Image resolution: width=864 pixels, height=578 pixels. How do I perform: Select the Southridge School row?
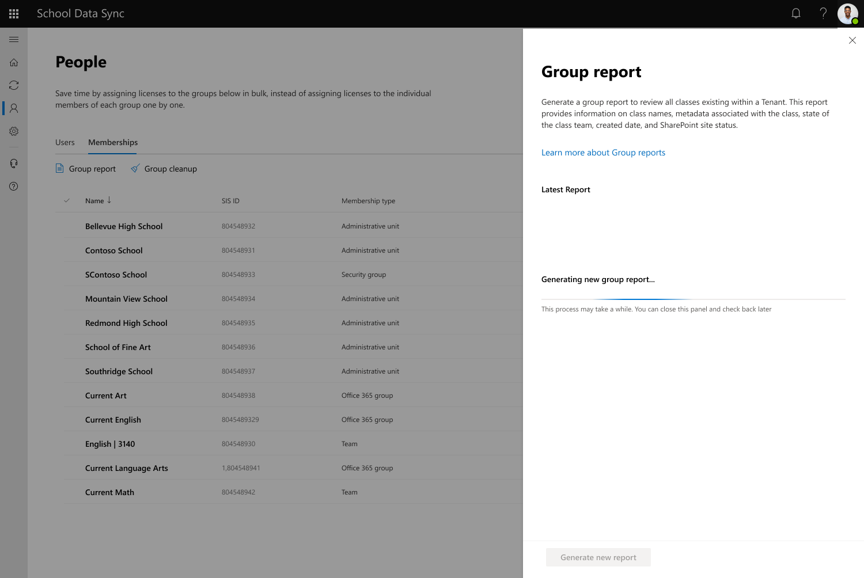click(x=294, y=371)
